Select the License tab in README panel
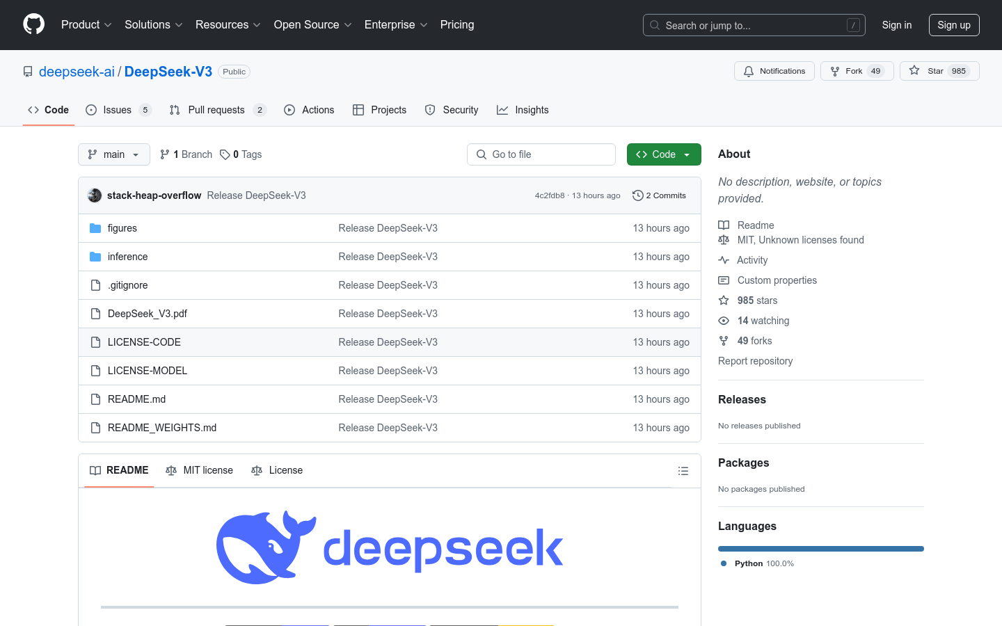Screen dimensions: 1002x626 click(x=277, y=470)
